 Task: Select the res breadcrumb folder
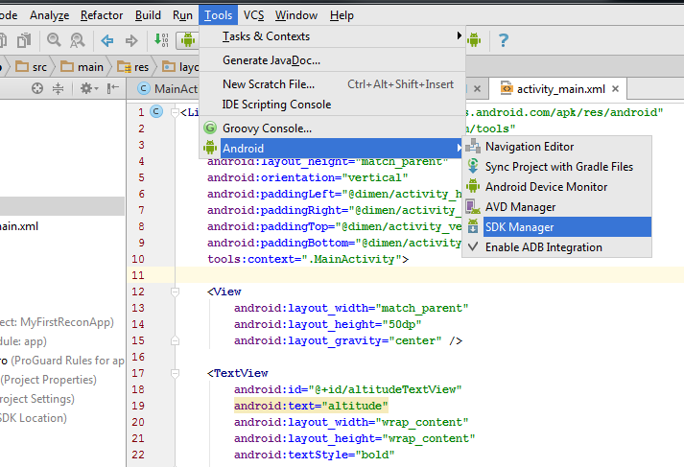(x=133, y=67)
